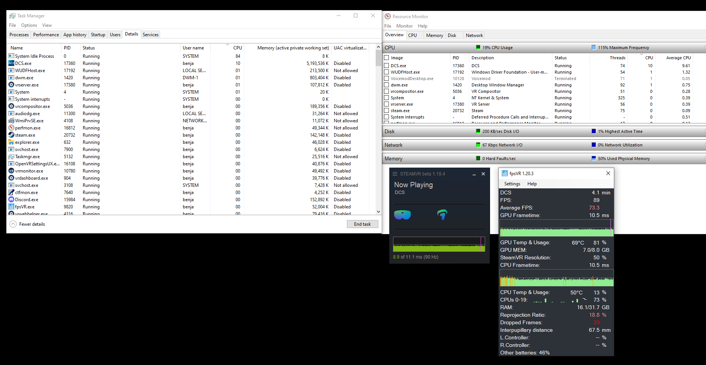
Task: Click the explorer.exe folder icon in Task Manager
Action: tap(11, 142)
